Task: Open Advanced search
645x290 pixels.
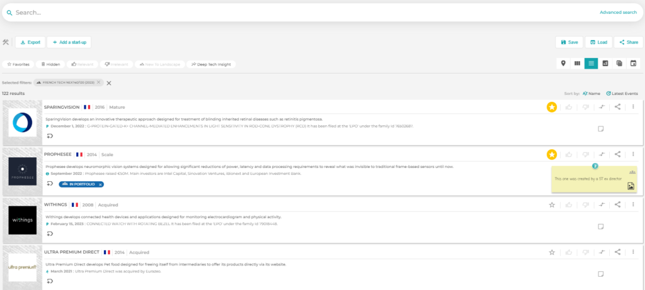Action: point(618,13)
